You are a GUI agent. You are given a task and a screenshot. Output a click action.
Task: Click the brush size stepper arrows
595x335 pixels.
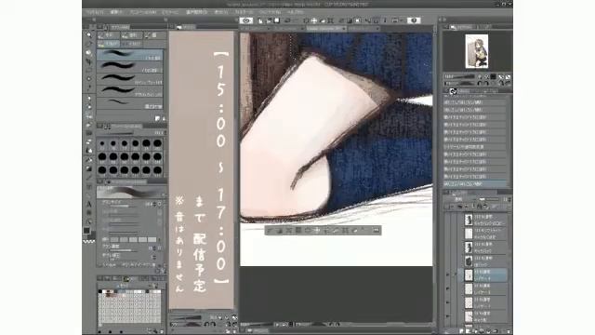(x=153, y=204)
